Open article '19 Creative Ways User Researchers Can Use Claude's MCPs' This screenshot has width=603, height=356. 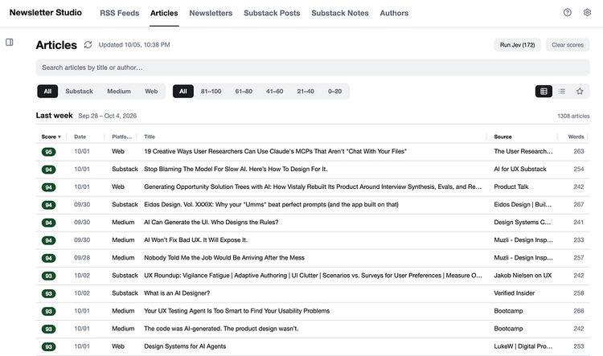click(275, 151)
